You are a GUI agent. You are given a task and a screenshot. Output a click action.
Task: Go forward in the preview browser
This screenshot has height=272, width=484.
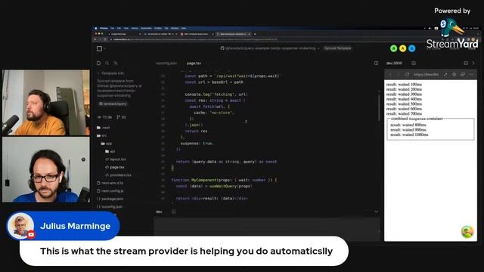399,75
